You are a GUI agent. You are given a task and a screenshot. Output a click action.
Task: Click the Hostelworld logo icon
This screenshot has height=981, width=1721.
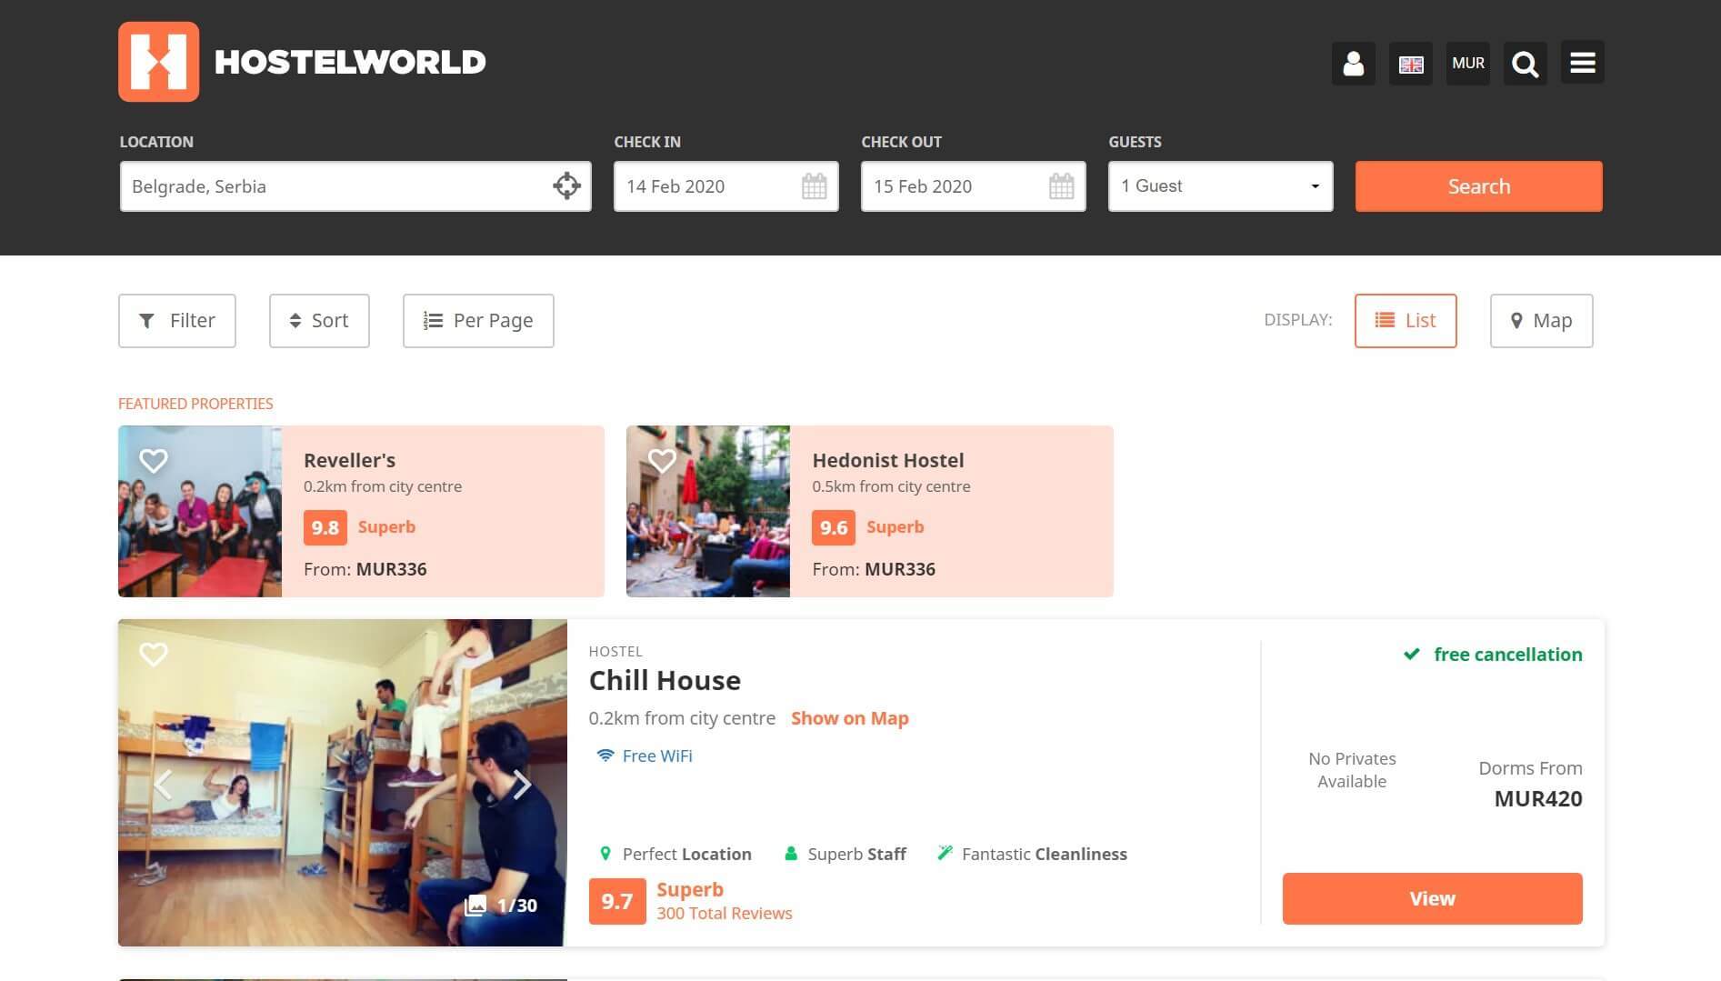coord(158,62)
